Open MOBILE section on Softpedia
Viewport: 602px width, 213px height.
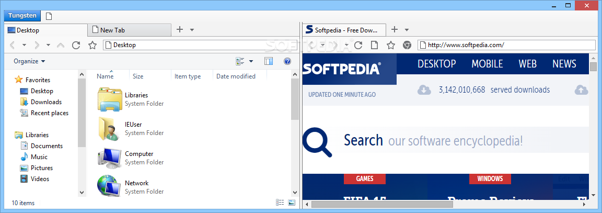(487, 63)
